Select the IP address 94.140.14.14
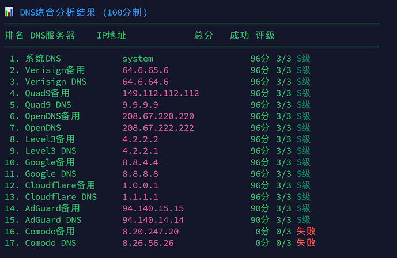This screenshot has height=258, width=397. (153, 220)
